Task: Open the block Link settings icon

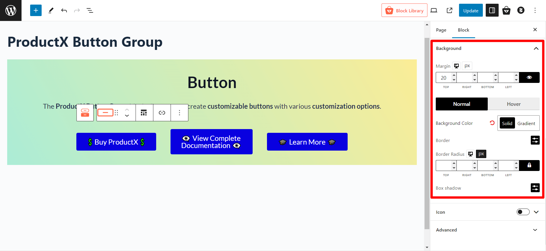Action: point(162,112)
